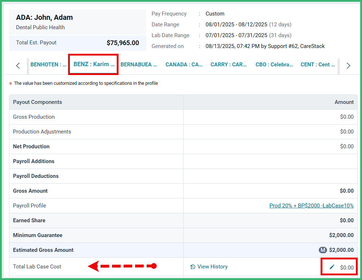This screenshot has height=280, width=362.
Task: Open the BERNABUEA tab
Action: (x=139, y=65)
